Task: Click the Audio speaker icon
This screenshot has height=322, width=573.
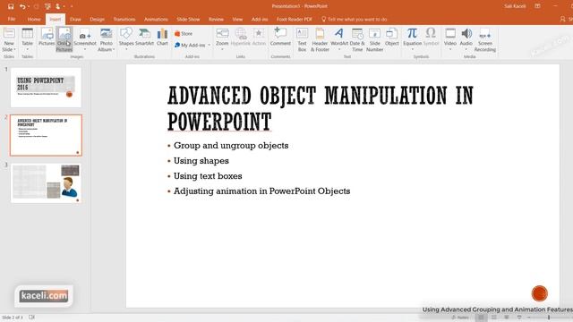Action: click(x=466, y=38)
